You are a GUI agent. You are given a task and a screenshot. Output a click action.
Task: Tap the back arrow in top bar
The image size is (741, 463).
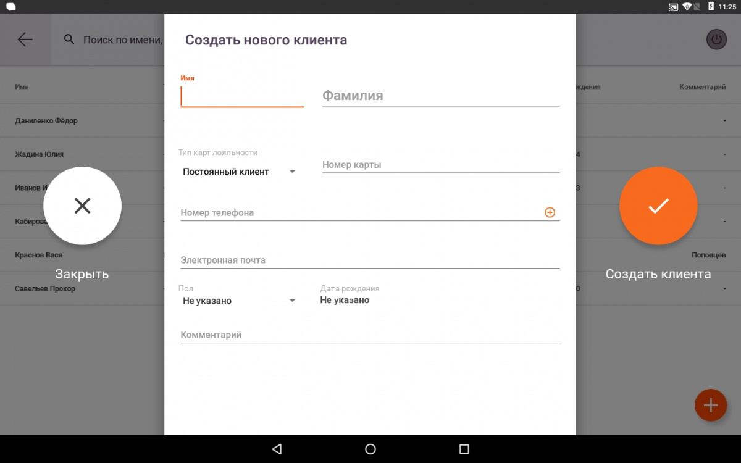25,40
